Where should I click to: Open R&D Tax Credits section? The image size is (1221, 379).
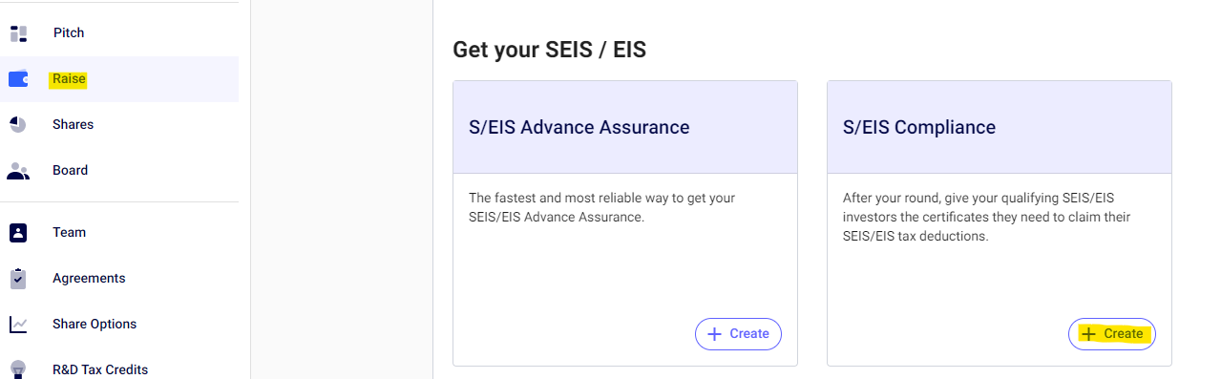pos(100,369)
